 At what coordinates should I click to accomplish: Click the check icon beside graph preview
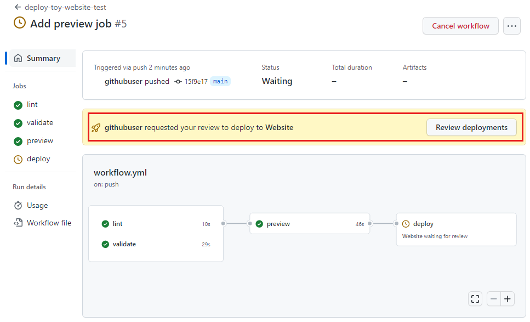[x=259, y=224]
